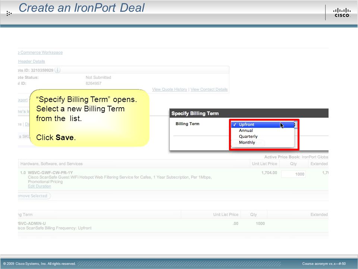
Task: Click the 1,704.00 unit list price
Action: click(269, 173)
